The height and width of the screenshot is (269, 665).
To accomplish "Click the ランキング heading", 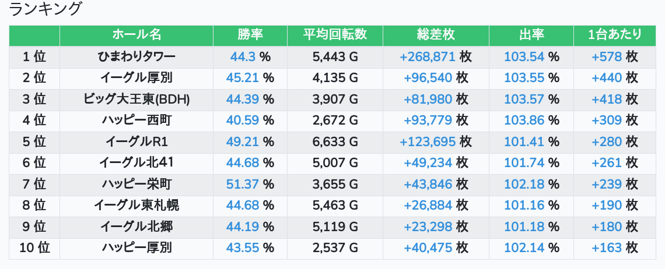I will (x=45, y=9).
